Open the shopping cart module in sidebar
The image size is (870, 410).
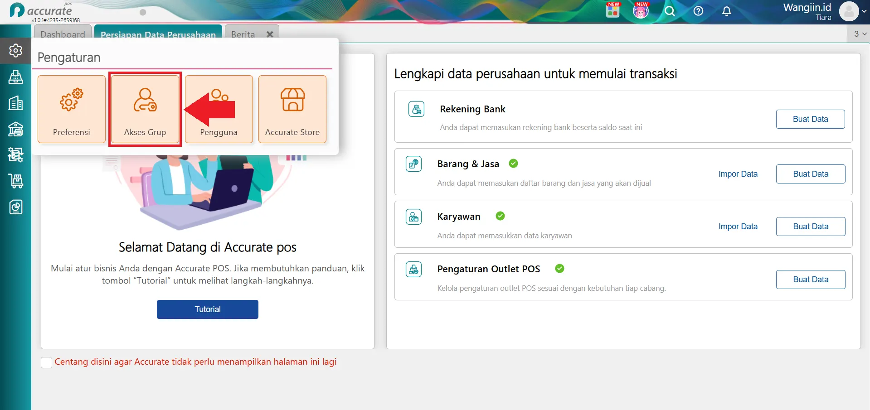(15, 181)
